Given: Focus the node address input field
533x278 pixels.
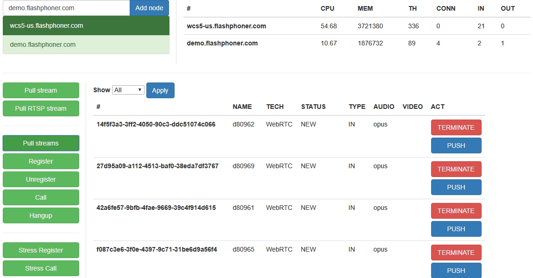Looking at the screenshot, I should [x=66, y=8].
